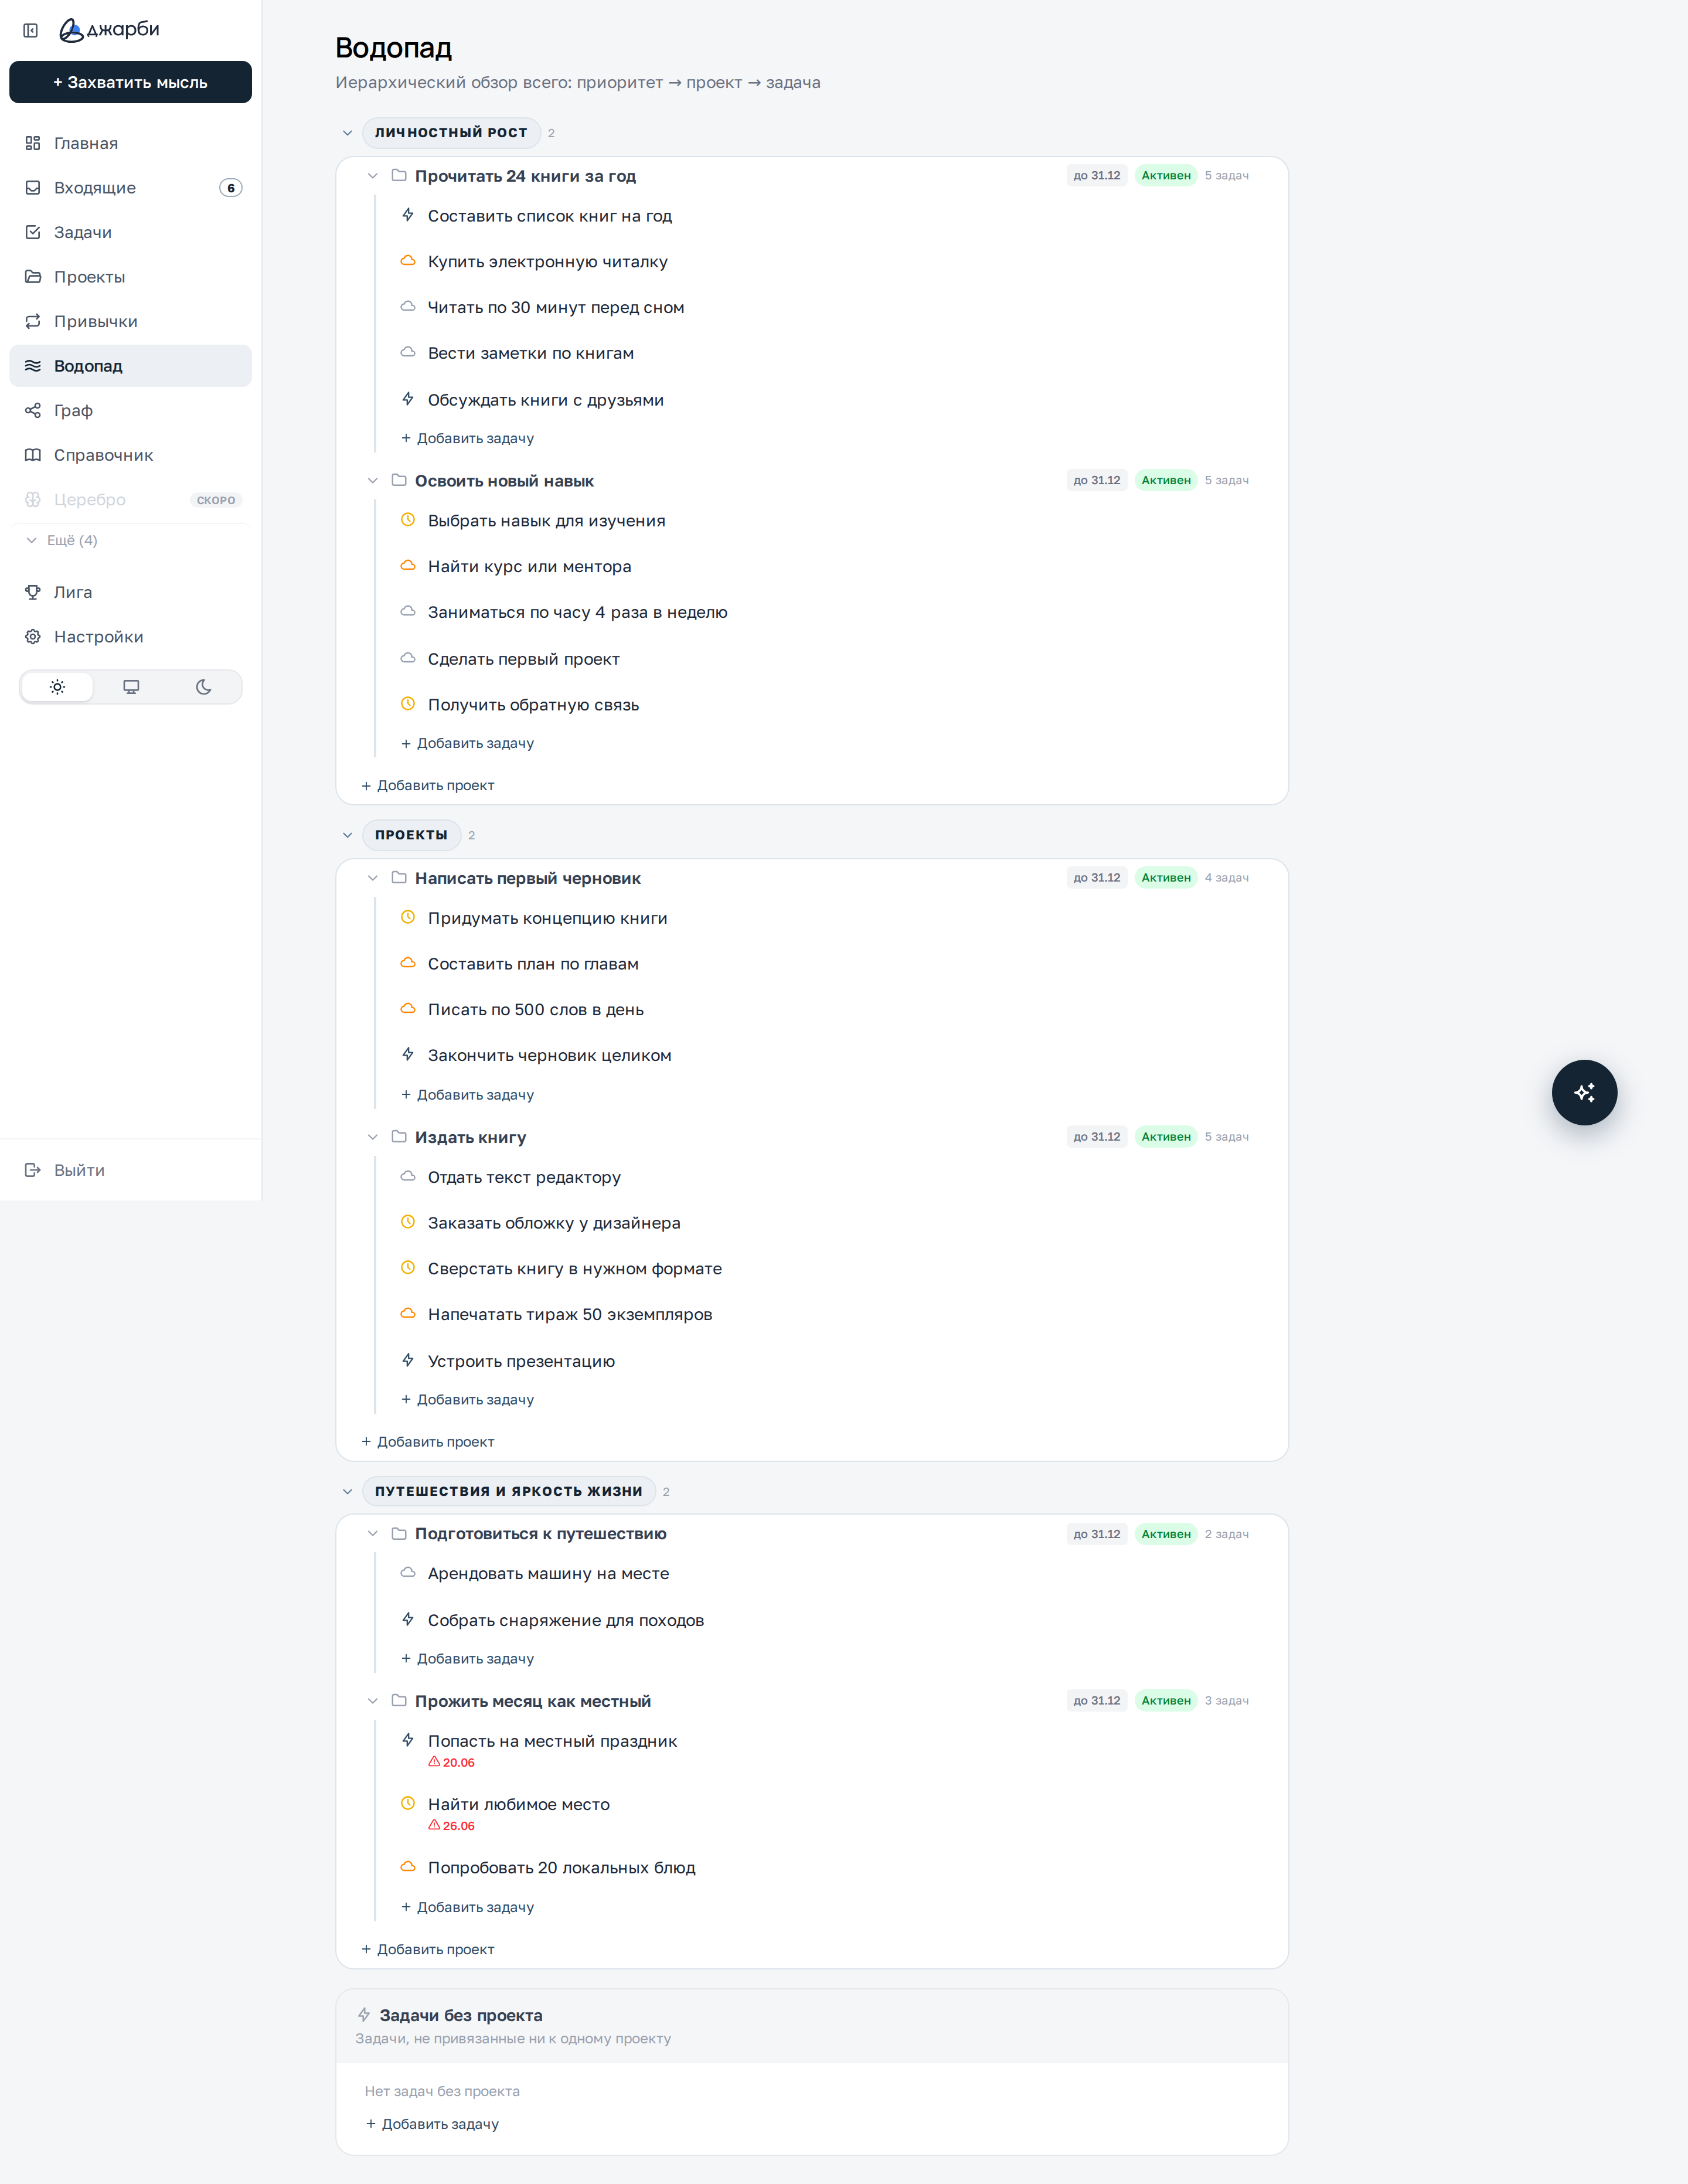Viewport: 1688px width, 2184px height.
Task: Collapse project Написать первый черновик chevron
Action: [x=373, y=878]
